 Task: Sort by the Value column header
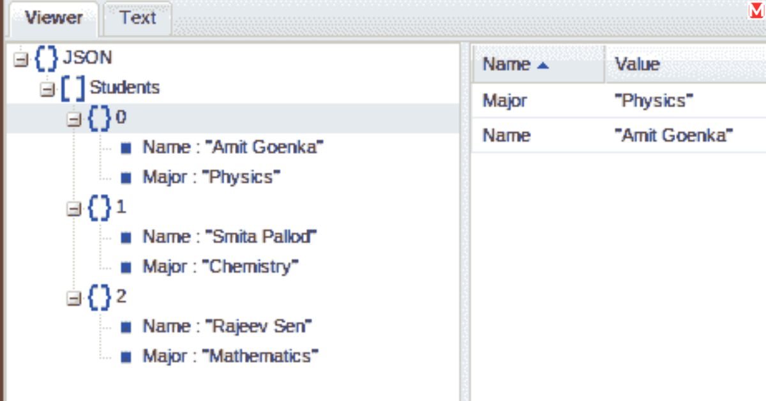click(x=686, y=64)
